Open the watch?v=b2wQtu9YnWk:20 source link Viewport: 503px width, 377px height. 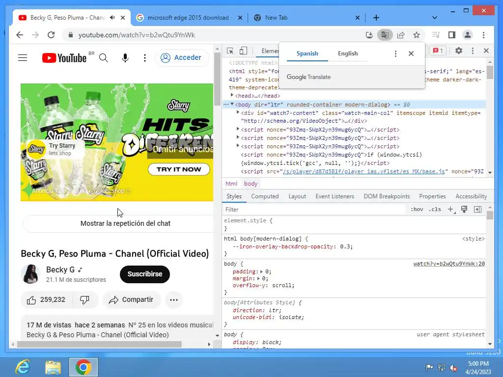pyautogui.click(x=449, y=264)
